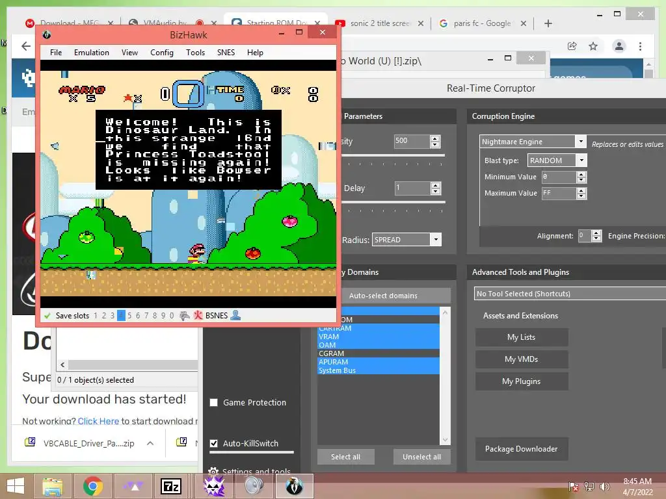Screen dimensions: 666x499
Task: Open File Explorer from the taskbar
Action: 53,486
